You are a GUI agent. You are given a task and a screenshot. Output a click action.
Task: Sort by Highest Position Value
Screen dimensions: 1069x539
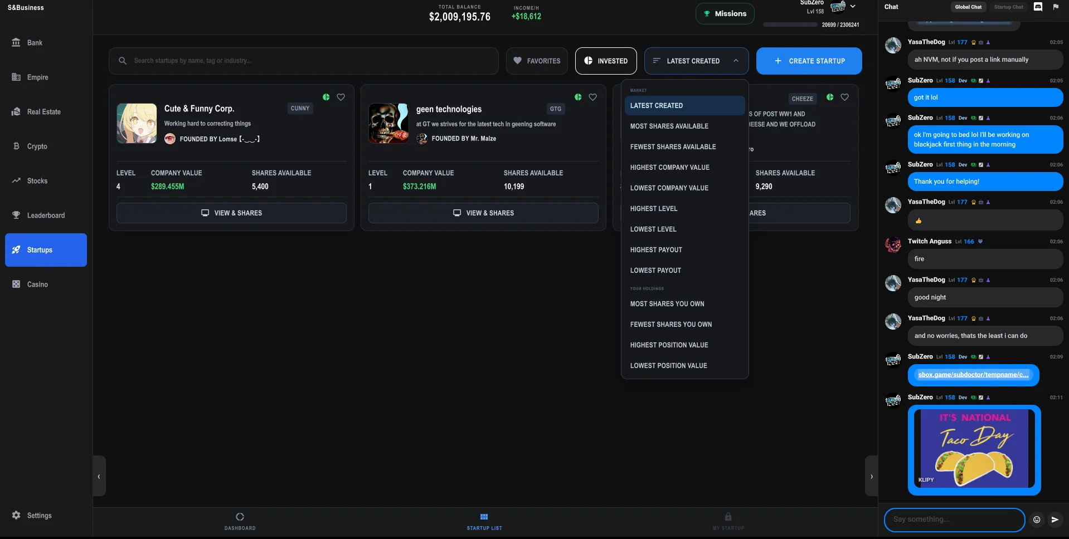click(x=684, y=345)
